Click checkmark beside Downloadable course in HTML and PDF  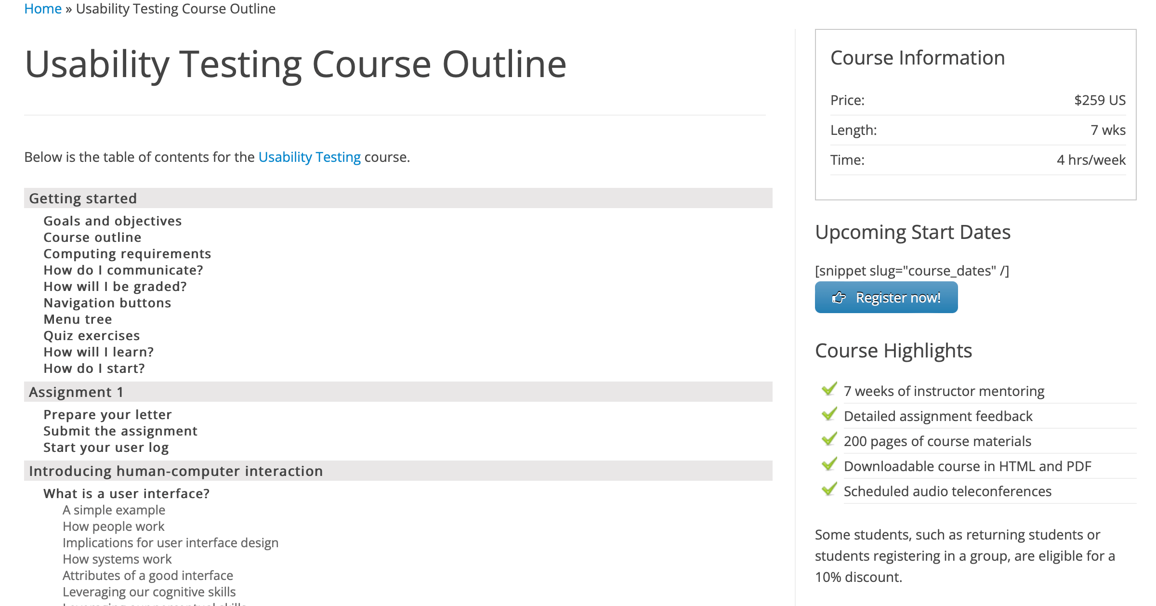click(829, 464)
